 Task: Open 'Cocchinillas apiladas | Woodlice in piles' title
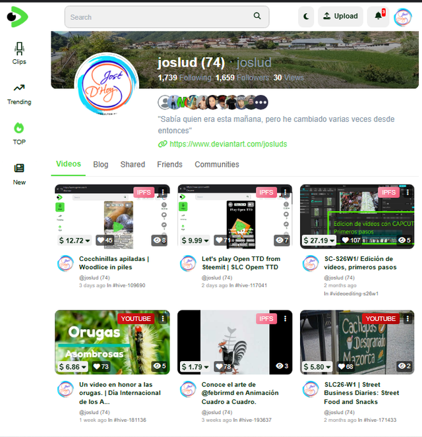click(x=114, y=263)
